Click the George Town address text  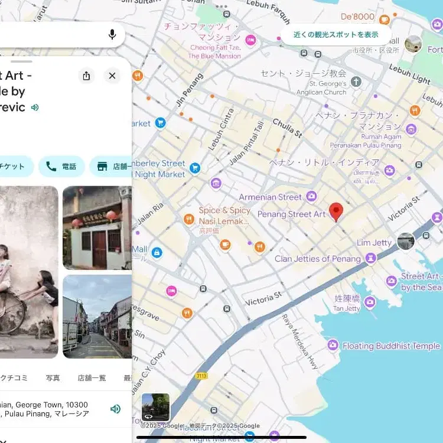[x=44, y=409]
